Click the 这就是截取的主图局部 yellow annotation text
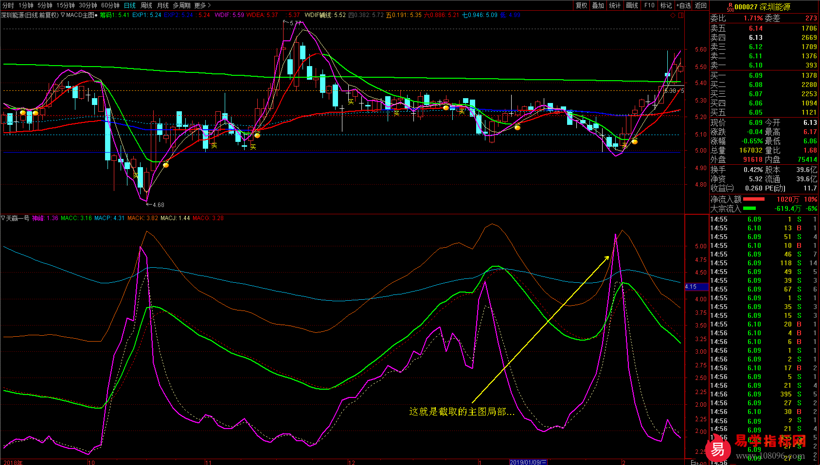This screenshot has width=820, height=465. [x=462, y=412]
